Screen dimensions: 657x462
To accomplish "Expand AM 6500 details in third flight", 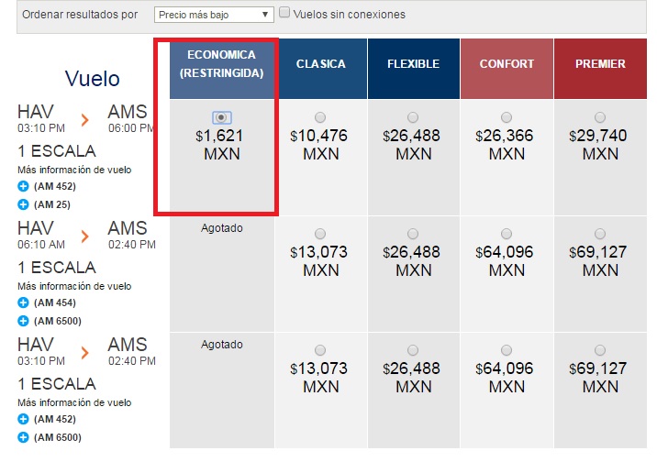I will [23, 437].
